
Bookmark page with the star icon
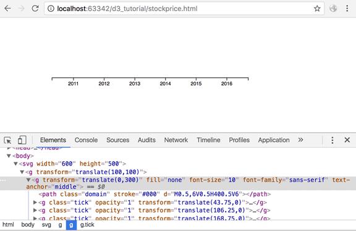317,9
